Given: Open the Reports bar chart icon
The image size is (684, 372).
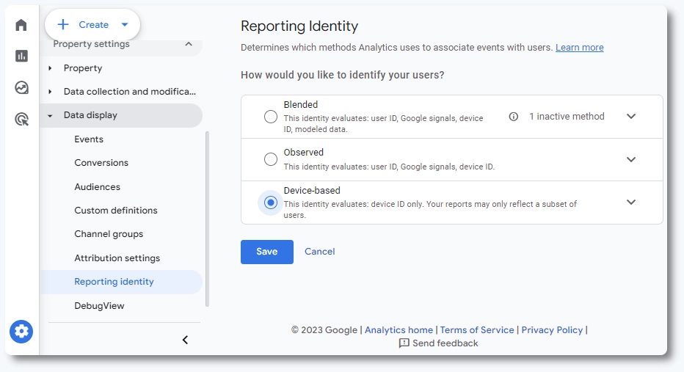Looking at the screenshot, I should (x=21, y=56).
